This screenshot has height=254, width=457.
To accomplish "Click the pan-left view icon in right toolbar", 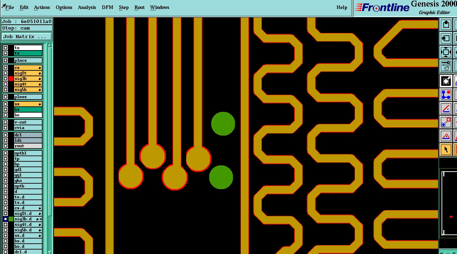I will (446, 38).
